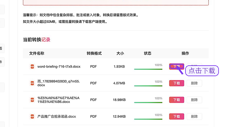The image size is (225, 127).
Task: Click the 操作 column header
Action: coord(185,53)
